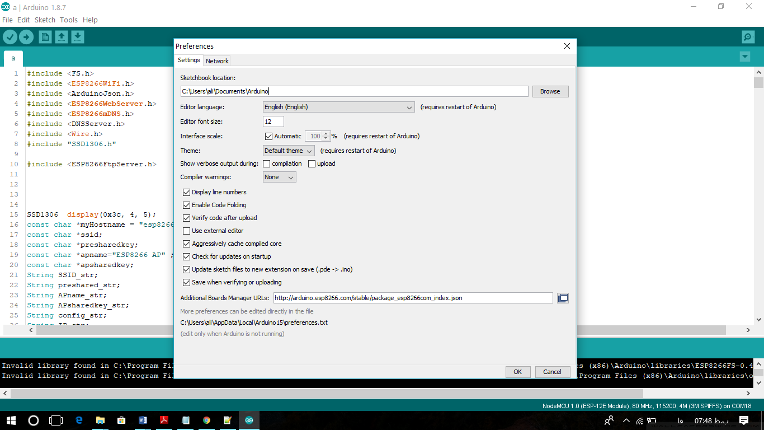Open the Tools menu
This screenshot has width=764, height=430.
pos(69,20)
